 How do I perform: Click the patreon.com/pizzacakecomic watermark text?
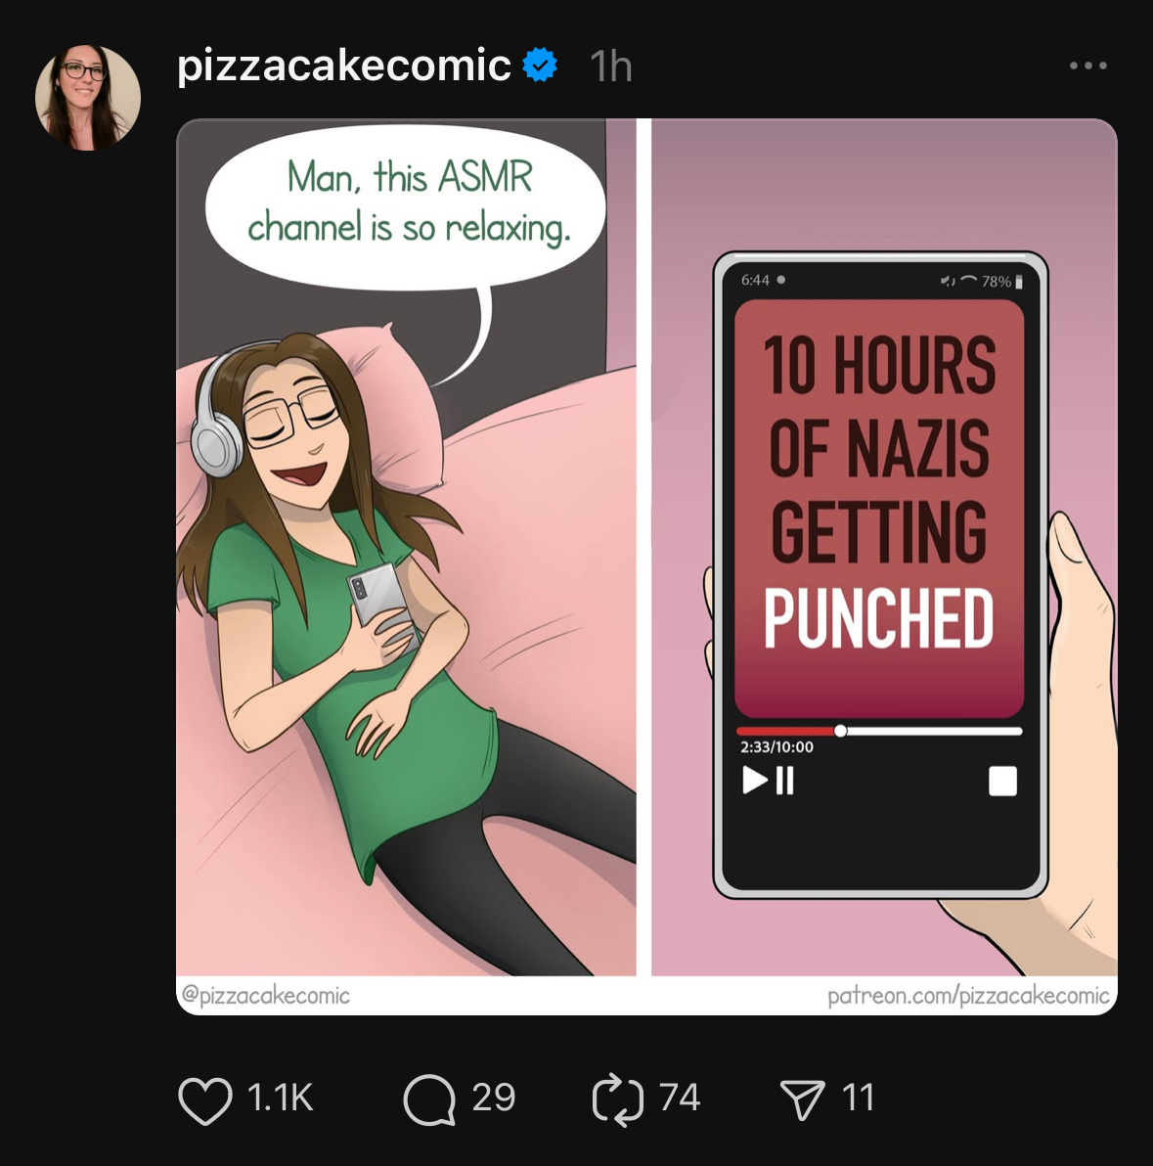click(968, 995)
